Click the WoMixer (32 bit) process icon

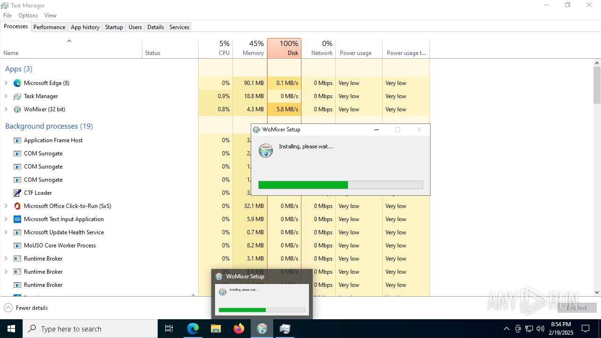click(x=17, y=109)
